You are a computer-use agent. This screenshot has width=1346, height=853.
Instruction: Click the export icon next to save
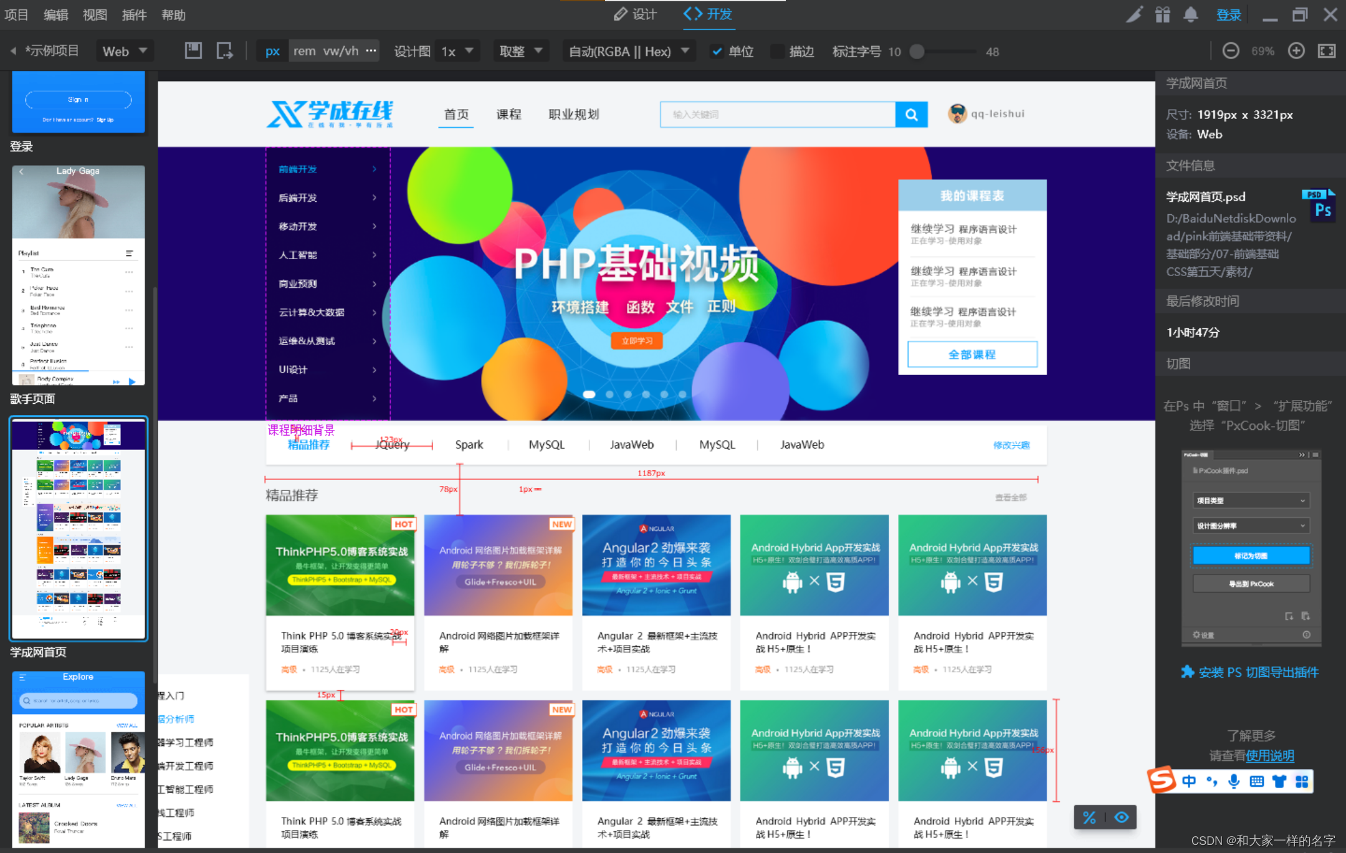(224, 51)
